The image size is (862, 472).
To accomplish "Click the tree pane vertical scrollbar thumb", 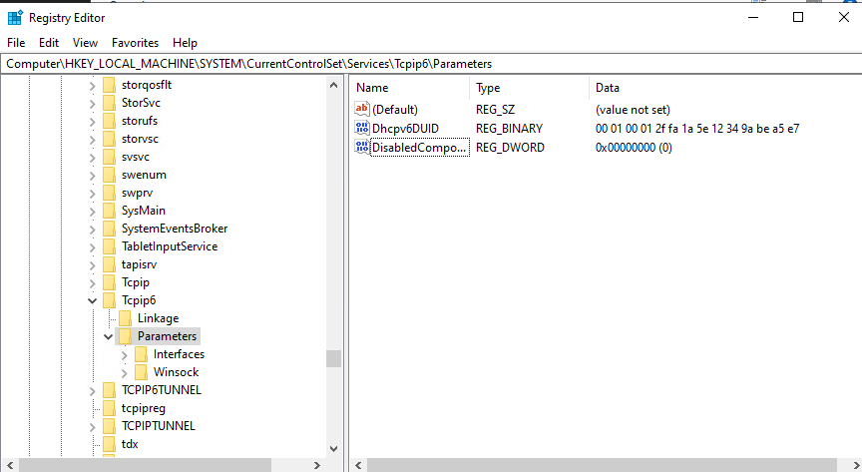I will pos(333,358).
